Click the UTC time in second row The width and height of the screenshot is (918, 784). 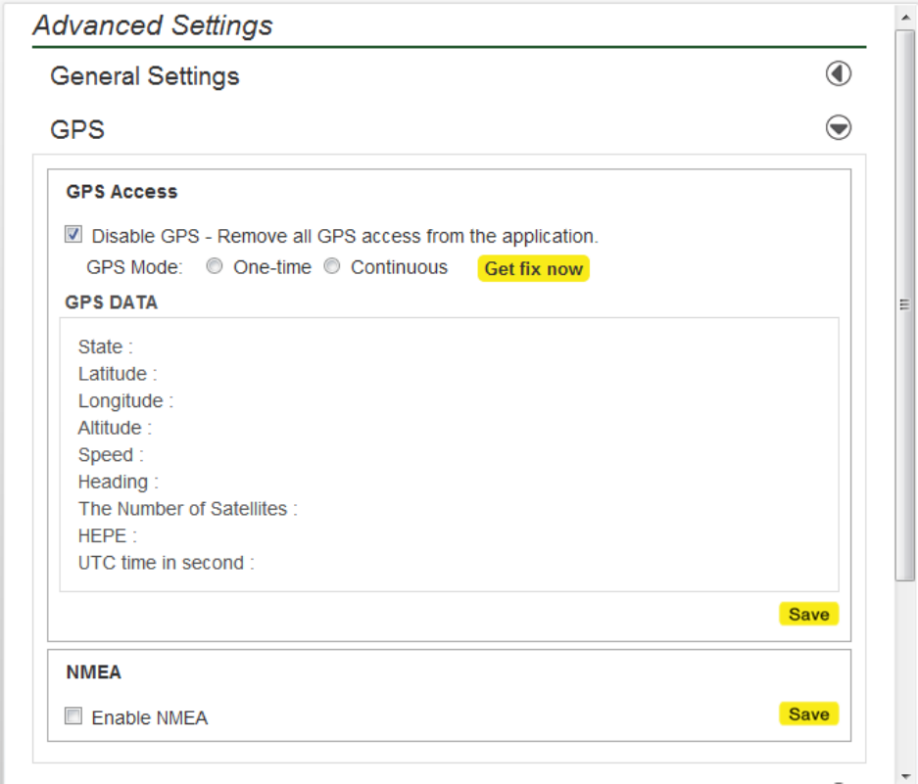click(x=166, y=563)
